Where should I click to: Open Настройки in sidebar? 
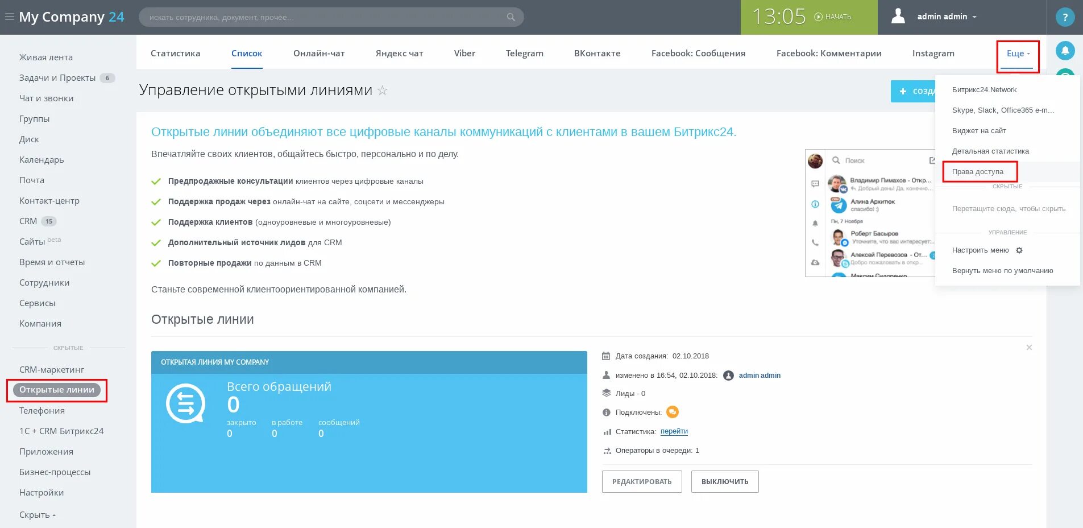click(42, 493)
